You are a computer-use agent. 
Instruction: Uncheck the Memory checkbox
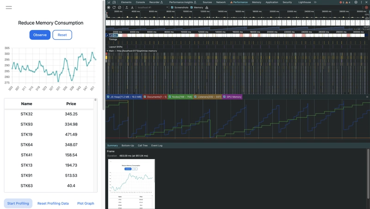tap(192, 7)
